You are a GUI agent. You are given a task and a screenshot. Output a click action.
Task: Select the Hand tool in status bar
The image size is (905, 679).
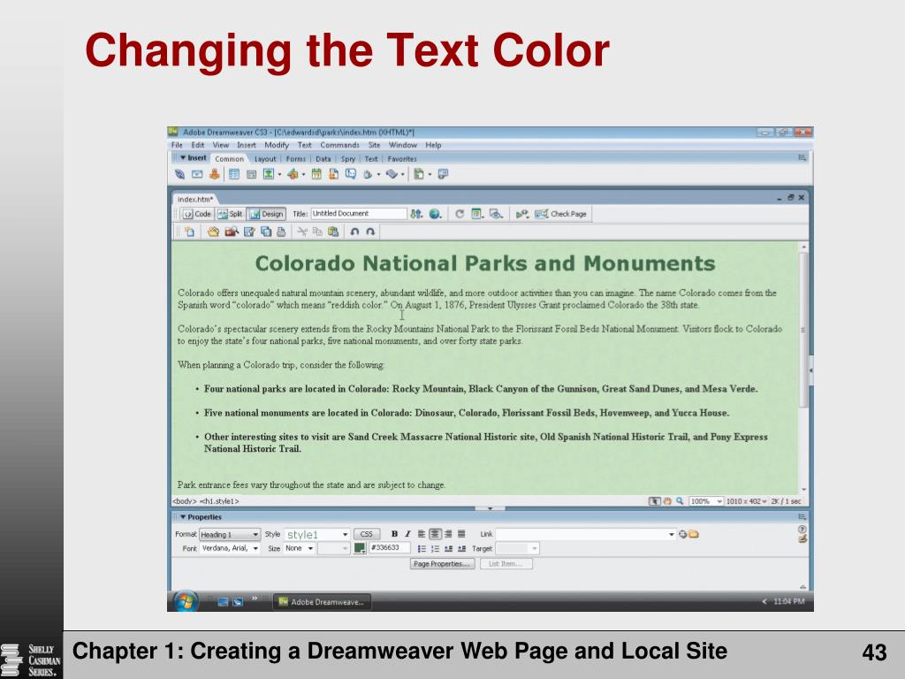coord(667,501)
